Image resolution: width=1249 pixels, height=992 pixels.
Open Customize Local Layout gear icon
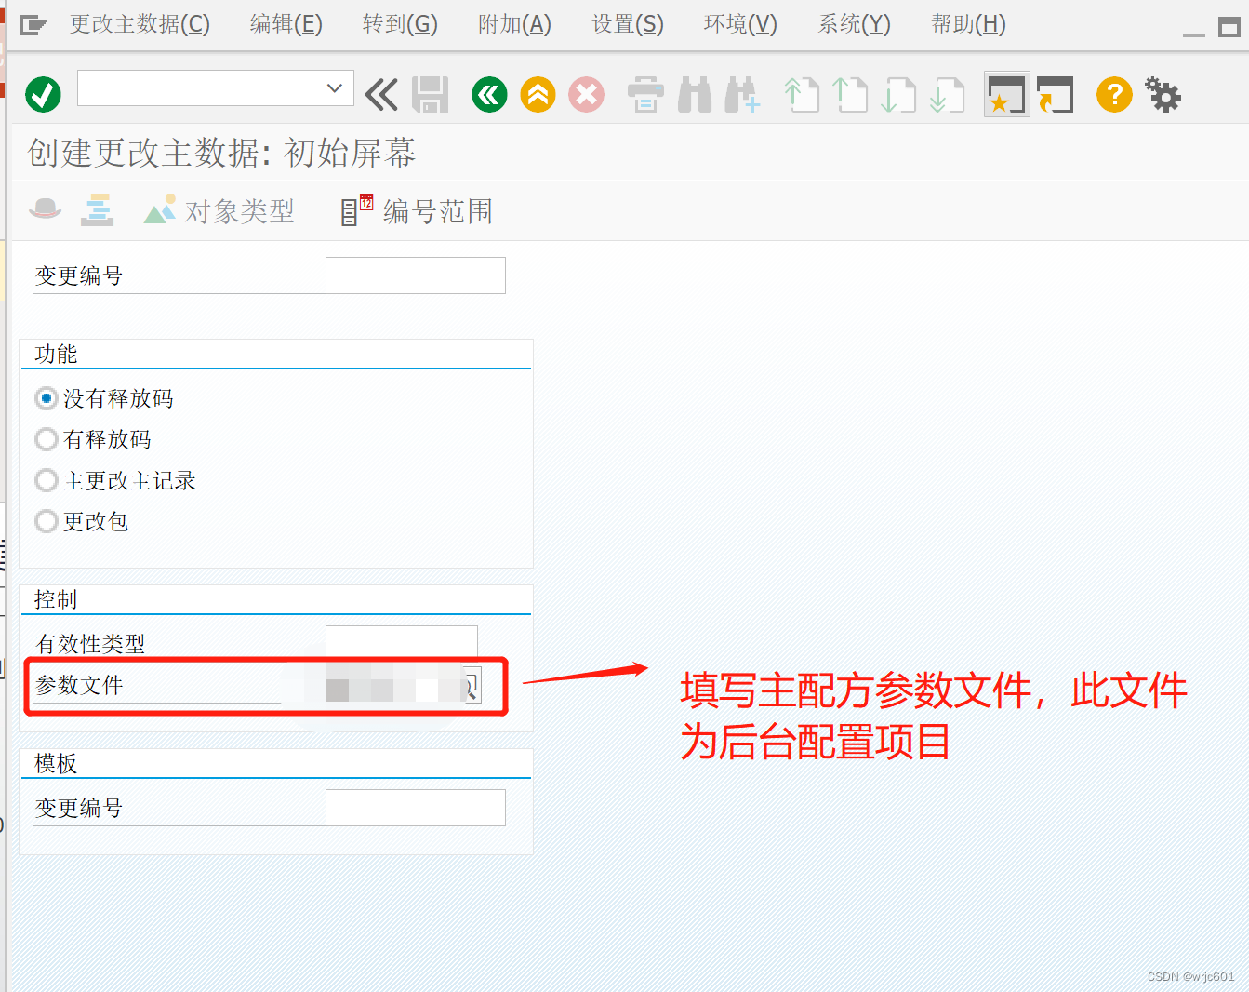coord(1163,94)
